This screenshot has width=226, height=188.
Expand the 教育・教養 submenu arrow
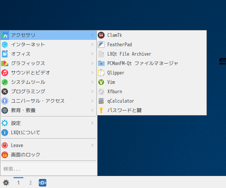[x=92, y=110]
